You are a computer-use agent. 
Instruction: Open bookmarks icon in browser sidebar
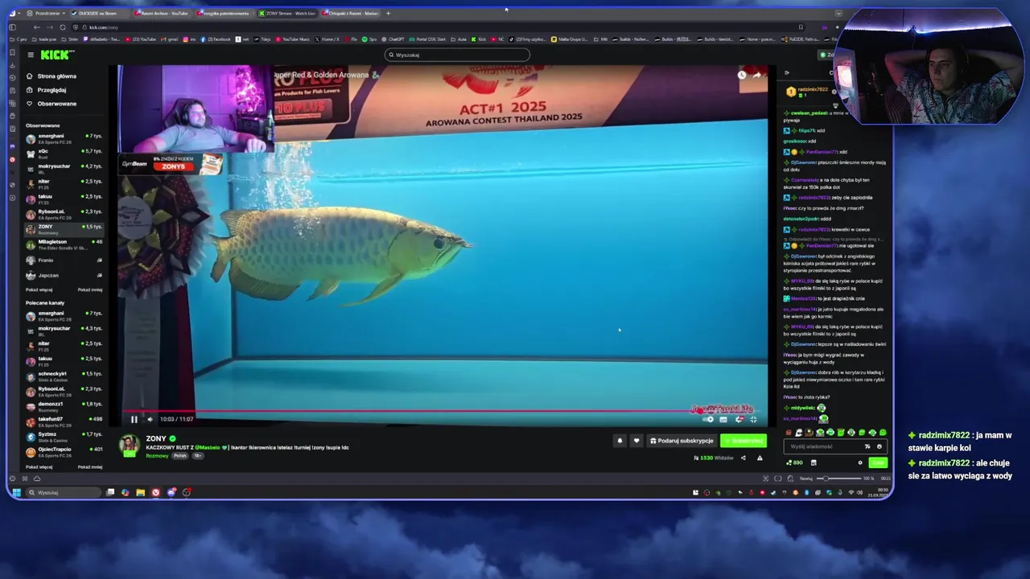point(12,52)
